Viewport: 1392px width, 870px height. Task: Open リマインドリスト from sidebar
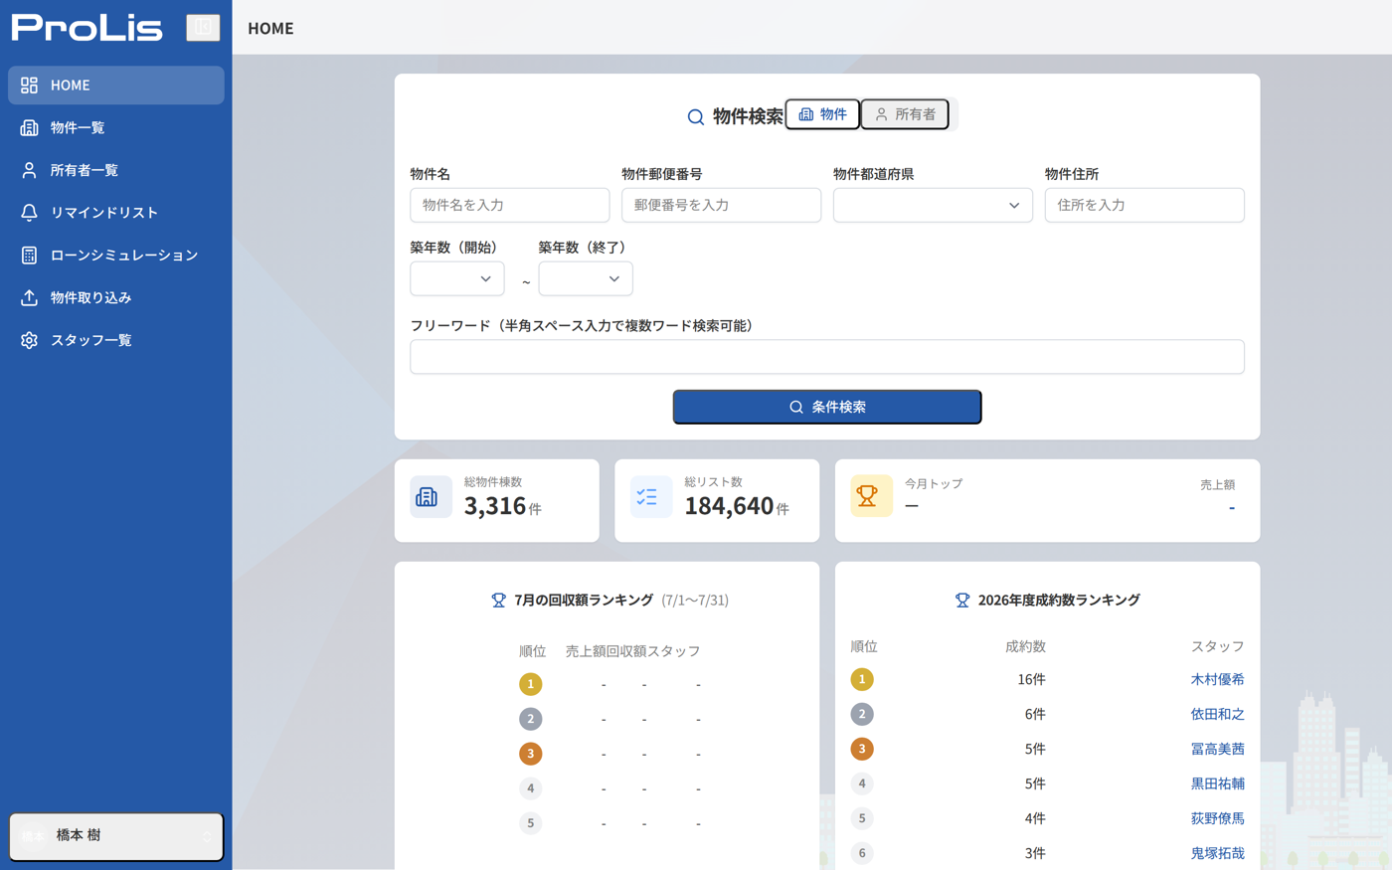[116, 213]
